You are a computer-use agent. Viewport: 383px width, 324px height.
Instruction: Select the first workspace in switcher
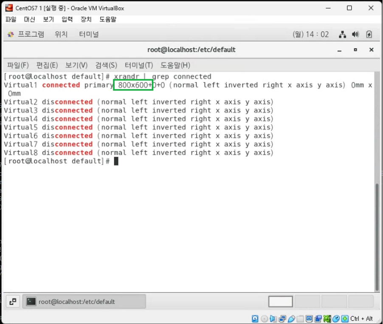tap(280, 302)
